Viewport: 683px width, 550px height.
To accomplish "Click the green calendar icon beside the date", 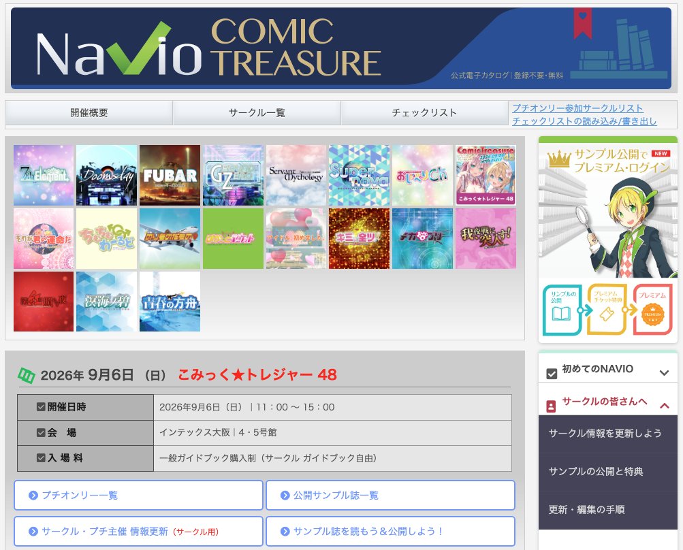I will coord(27,375).
